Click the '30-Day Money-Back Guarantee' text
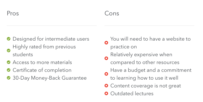This screenshot has height=102, width=203. pyautogui.click(x=50, y=78)
